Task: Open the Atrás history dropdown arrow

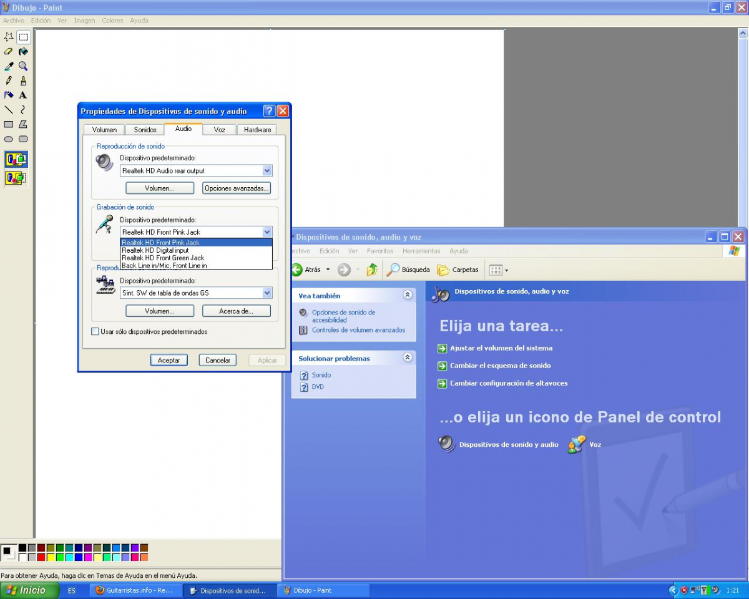Action: (x=328, y=270)
